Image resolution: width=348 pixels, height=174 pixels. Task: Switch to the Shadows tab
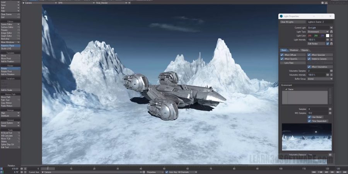tap(294, 50)
